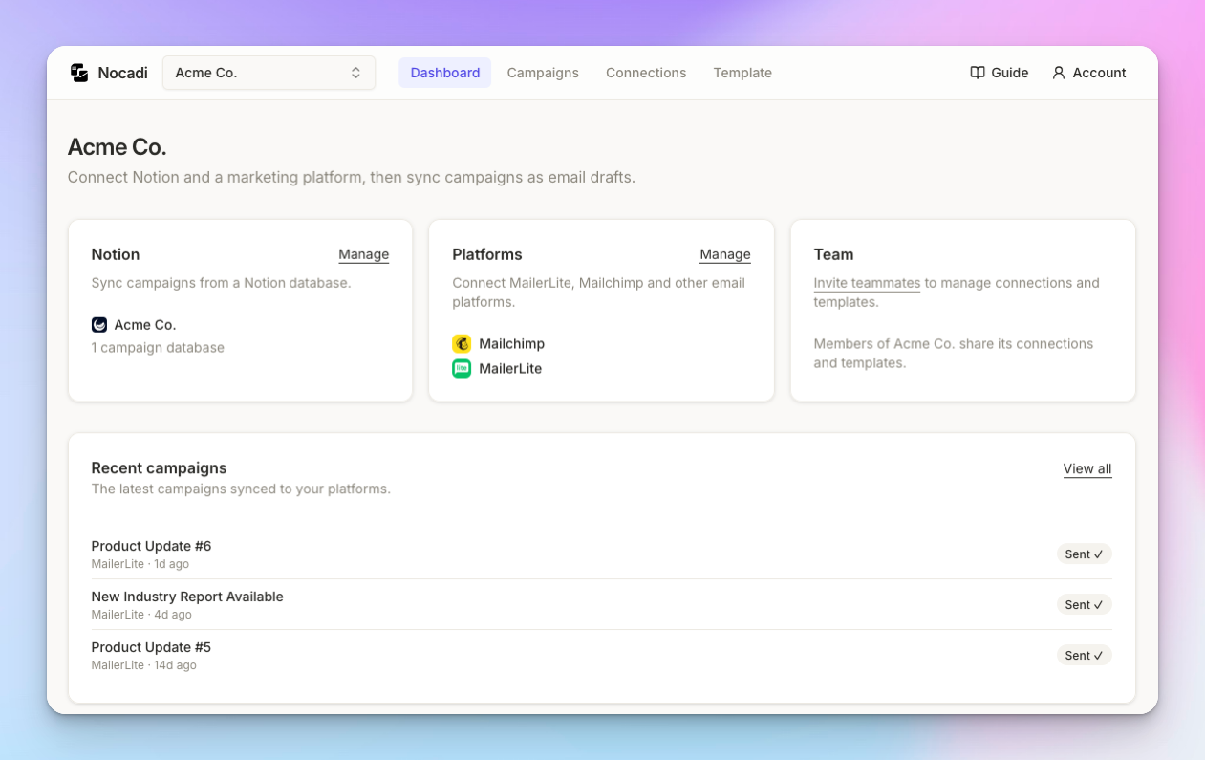Viewport: 1205px width, 760px height.
Task: Click the Acme Co. page title
Action: tap(117, 147)
